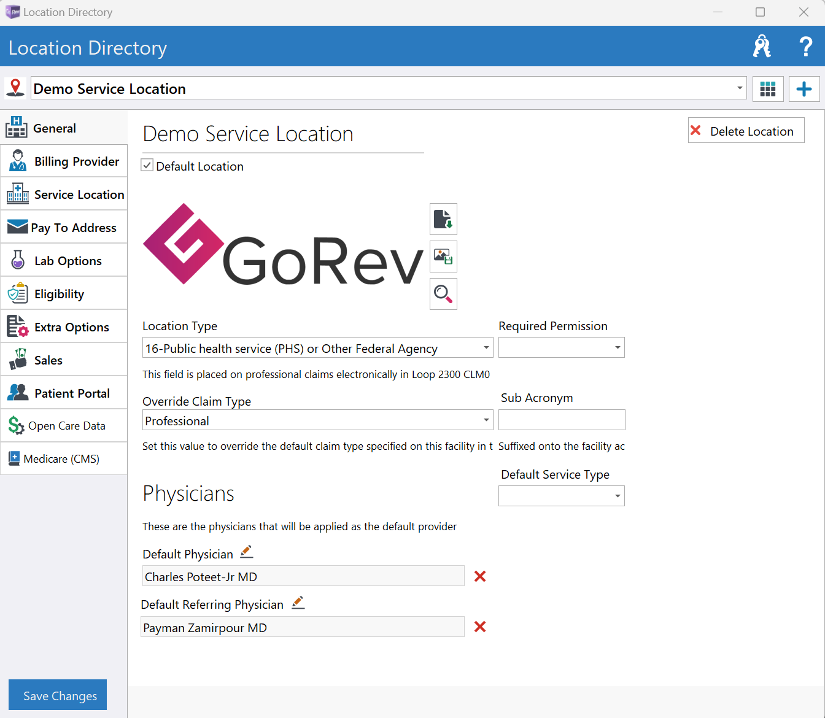This screenshot has width=825, height=718.
Task: Switch to the Billing Provider tab
Action: [x=64, y=161]
